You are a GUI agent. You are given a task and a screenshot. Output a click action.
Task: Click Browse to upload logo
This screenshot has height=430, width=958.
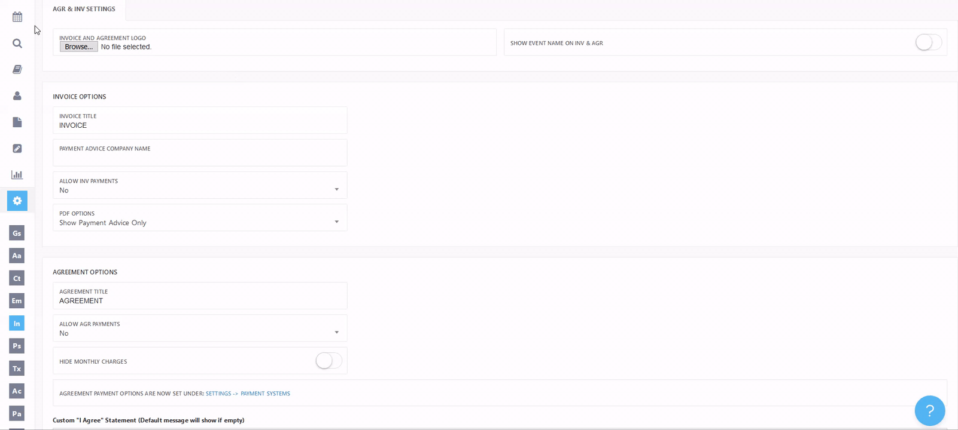[x=78, y=47]
